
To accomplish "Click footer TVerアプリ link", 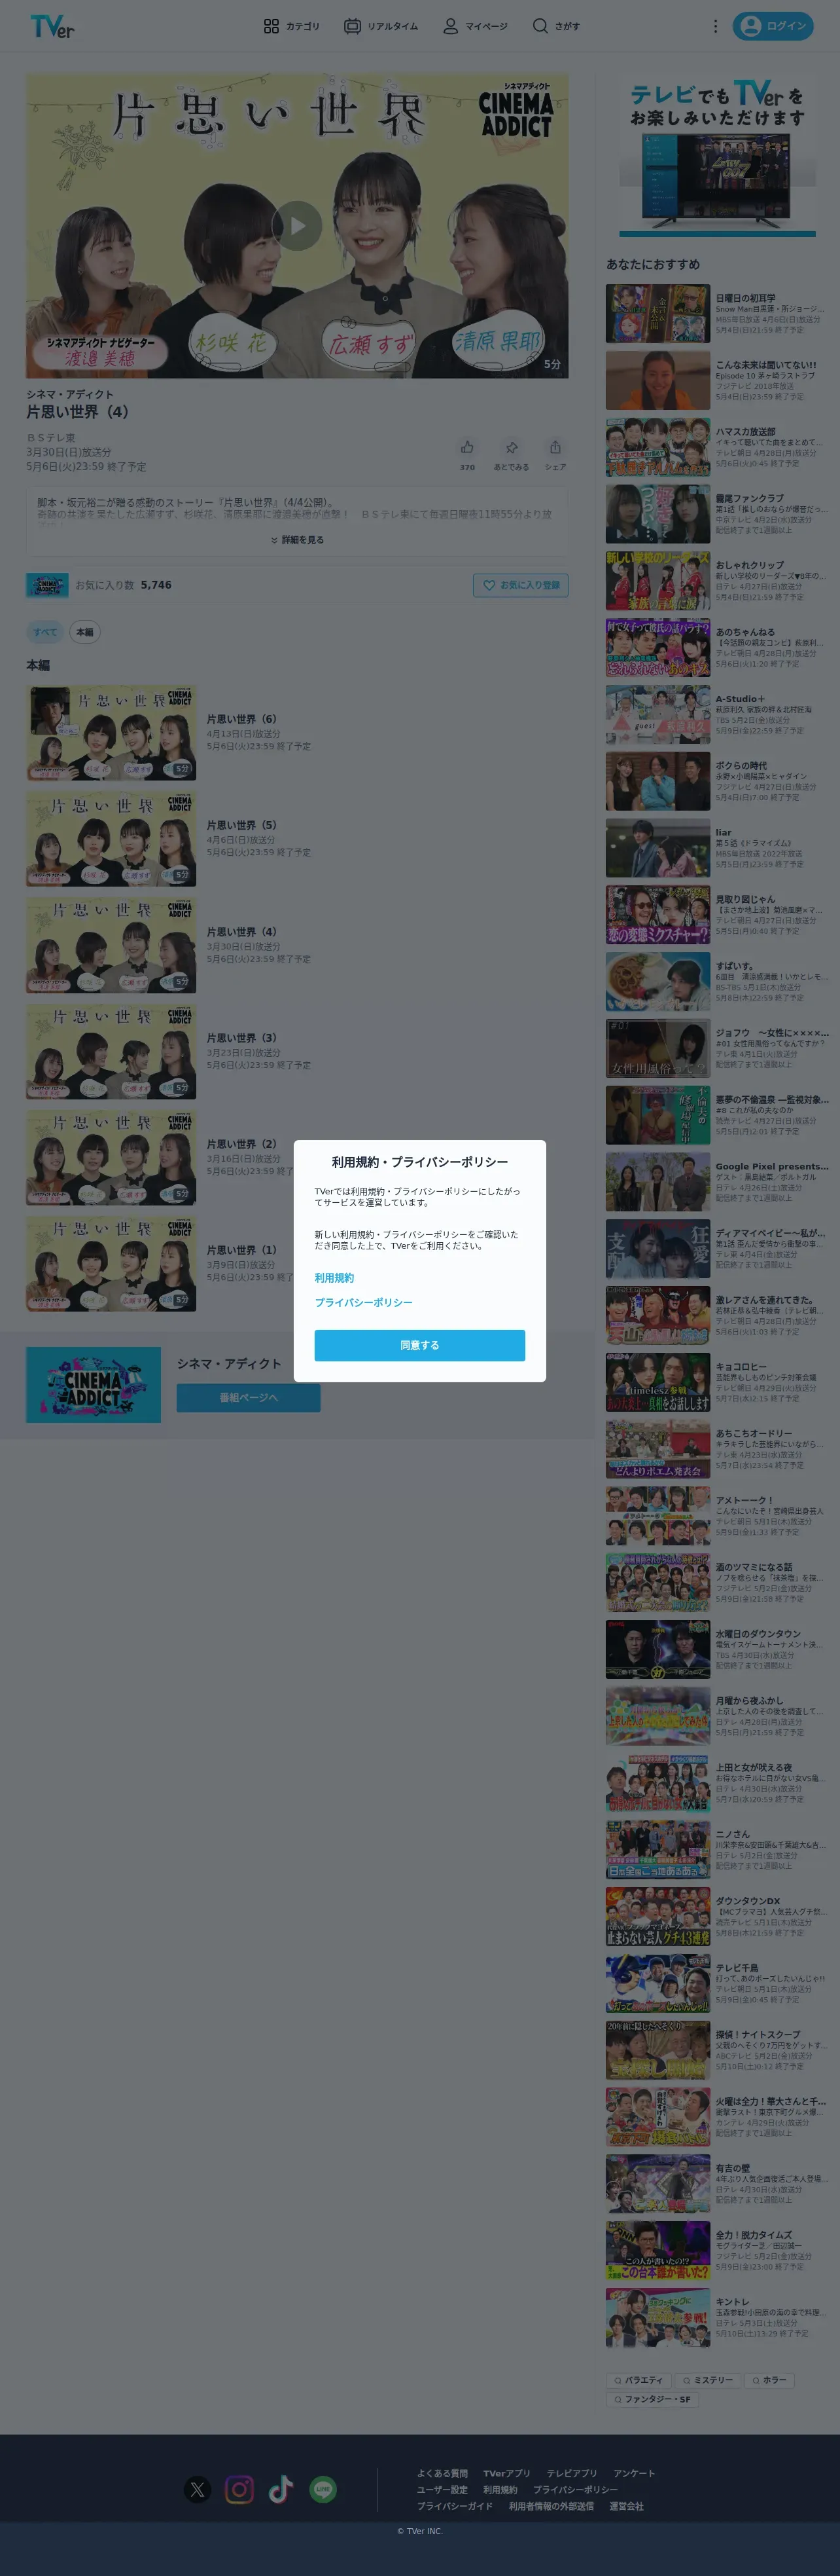I will pos(506,2473).
